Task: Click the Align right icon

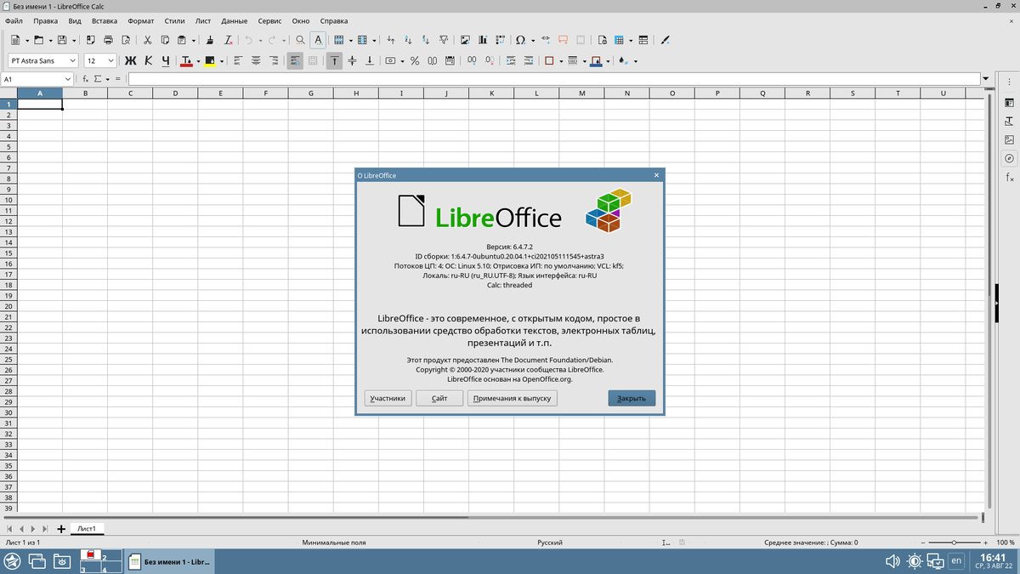Action: [x=274, y=60]
